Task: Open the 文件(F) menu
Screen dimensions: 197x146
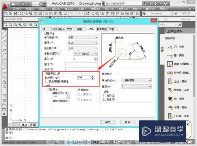Action: 17,9
